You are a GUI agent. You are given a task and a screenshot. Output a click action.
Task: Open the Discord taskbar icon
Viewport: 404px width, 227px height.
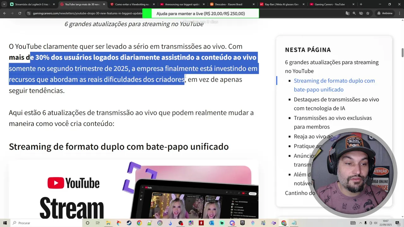[232, 223]
